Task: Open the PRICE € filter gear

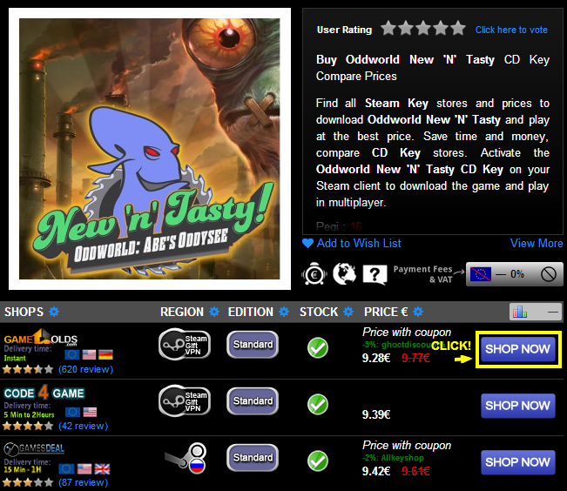Action: (418, 312)
